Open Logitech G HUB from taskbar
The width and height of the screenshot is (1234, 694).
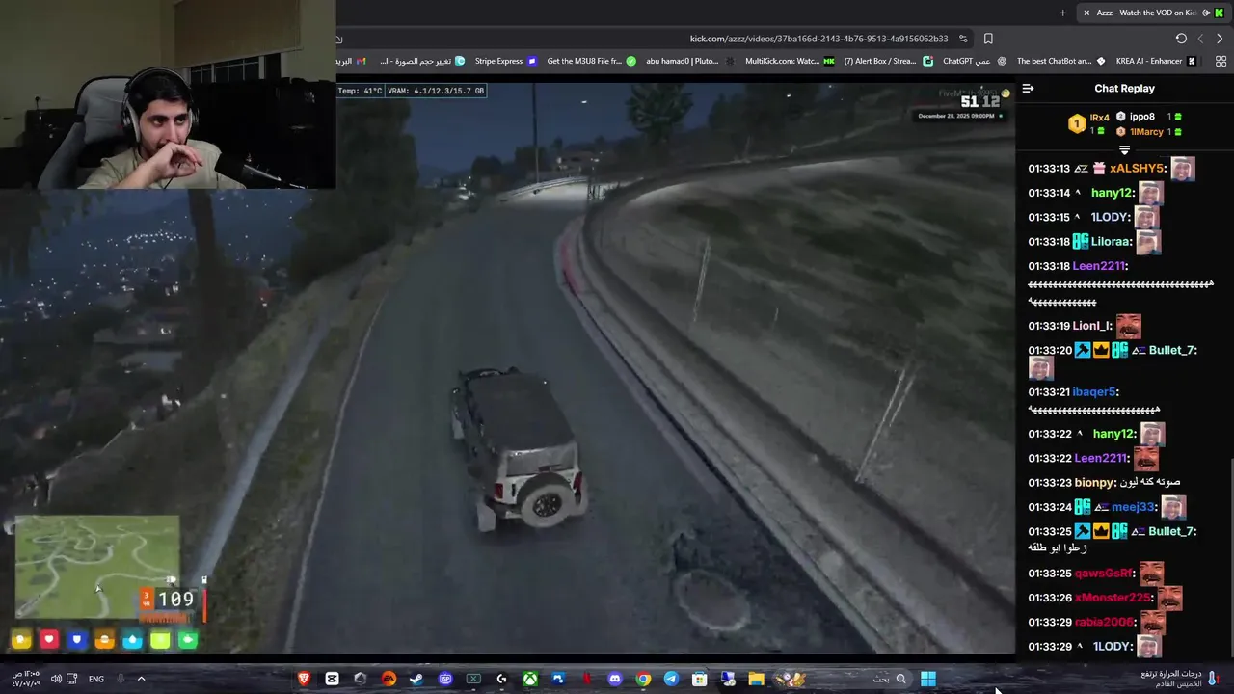(x=501, y=679)
